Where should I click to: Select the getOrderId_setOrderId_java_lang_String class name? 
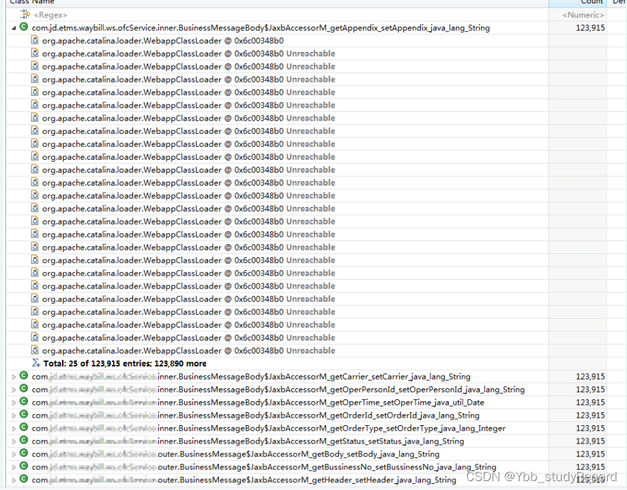coord(256,416)
